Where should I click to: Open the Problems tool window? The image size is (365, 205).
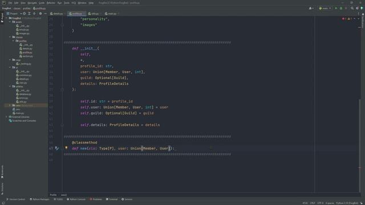96,199
